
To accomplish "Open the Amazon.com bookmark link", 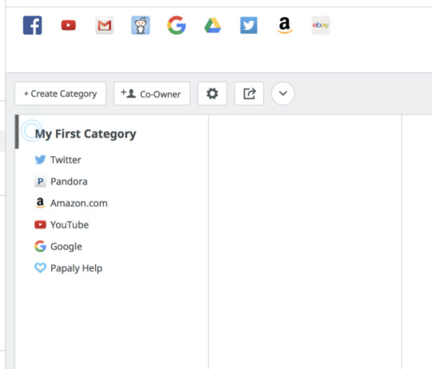I will click(78, 203).
